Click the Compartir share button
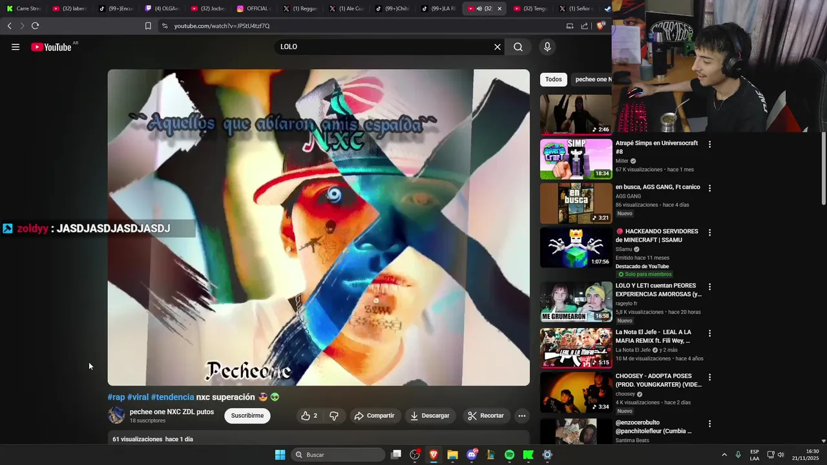 [x=374, y=416]
